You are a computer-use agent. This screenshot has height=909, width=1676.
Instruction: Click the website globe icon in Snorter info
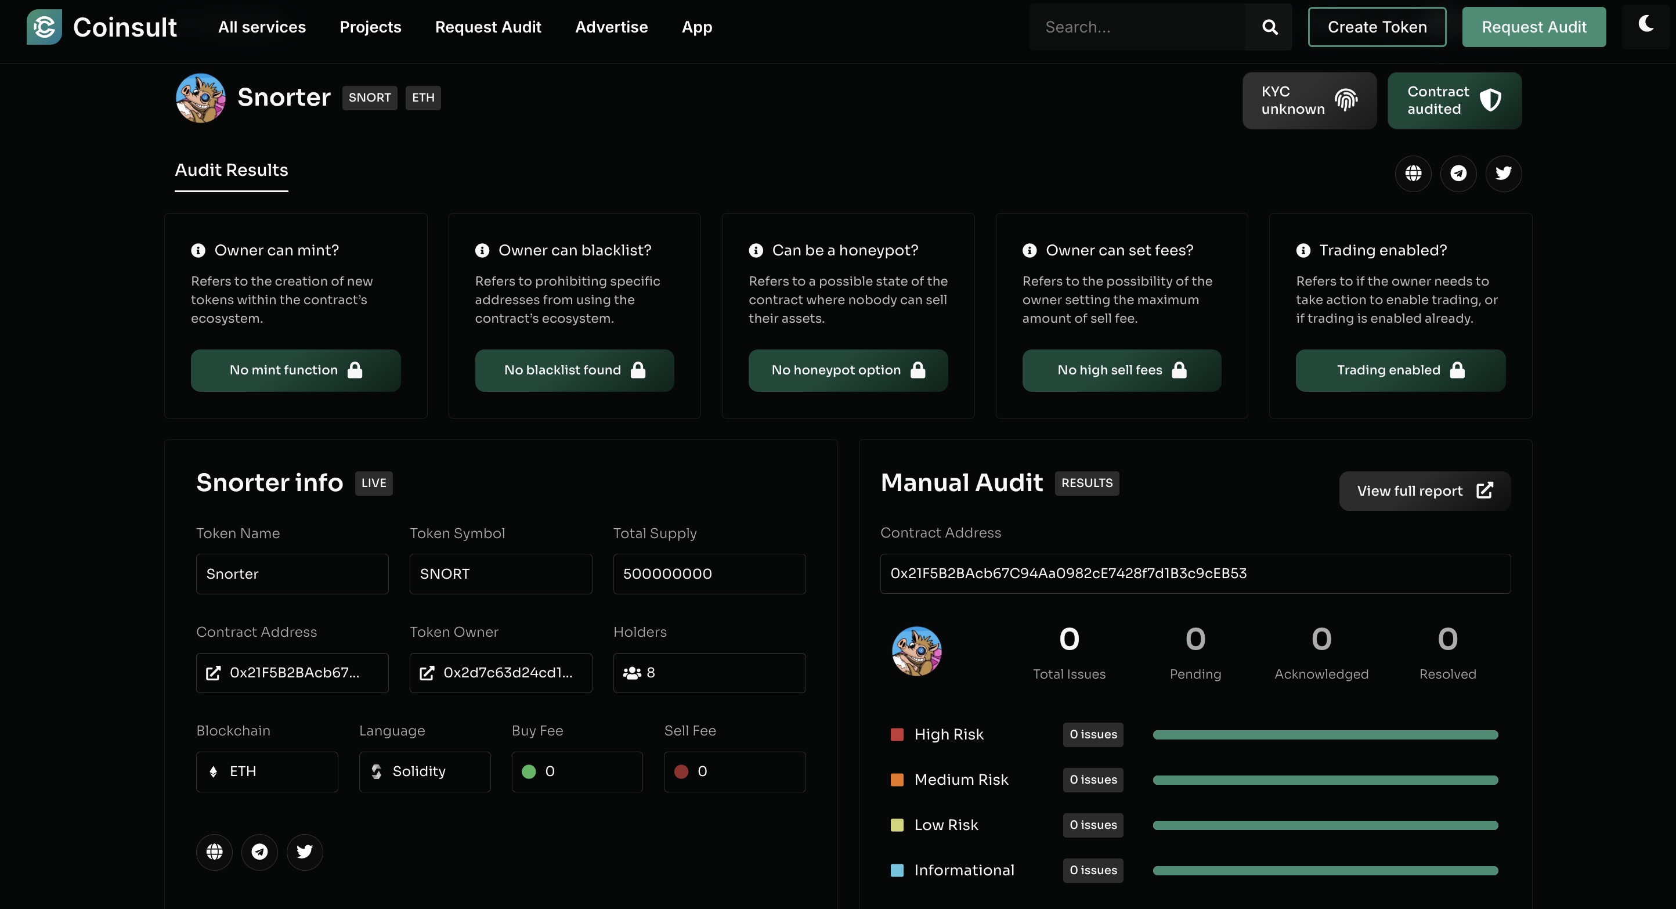pyautogui.click(x=214, y=852)
